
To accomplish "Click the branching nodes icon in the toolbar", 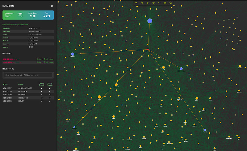I will click(x=148, y=3).
